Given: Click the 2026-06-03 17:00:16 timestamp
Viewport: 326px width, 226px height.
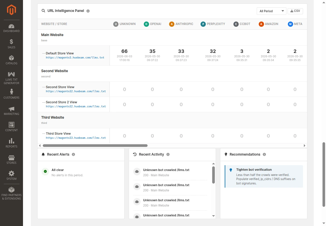Looking at the screenshot, I should (x=124, y=58).
